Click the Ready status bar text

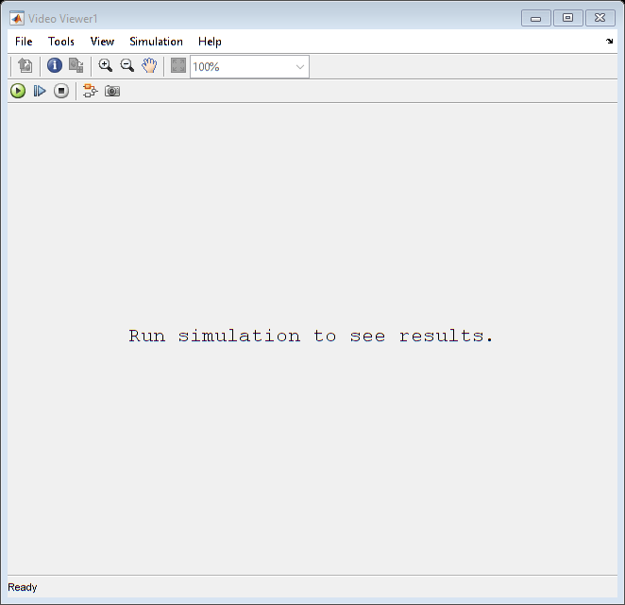(23, 587)
